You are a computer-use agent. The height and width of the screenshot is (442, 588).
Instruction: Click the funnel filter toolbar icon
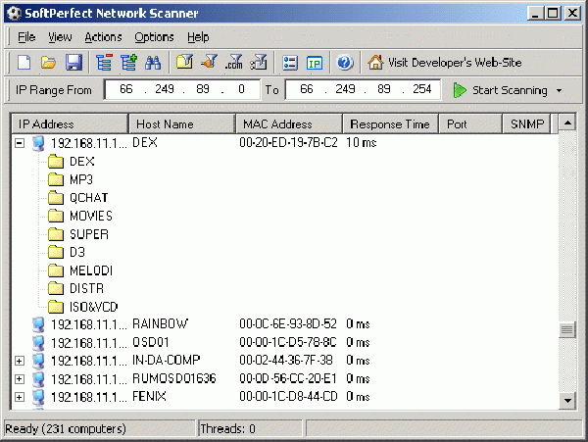pyautogui.click(x=209, y=63)
